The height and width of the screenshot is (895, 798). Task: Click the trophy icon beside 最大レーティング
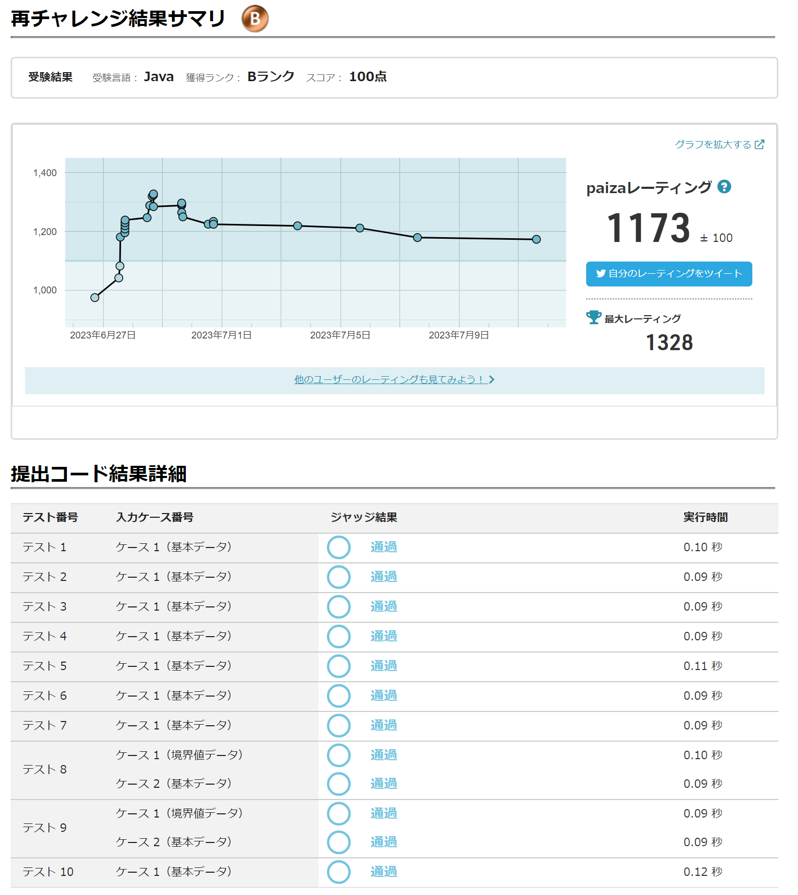coord(594,317)
